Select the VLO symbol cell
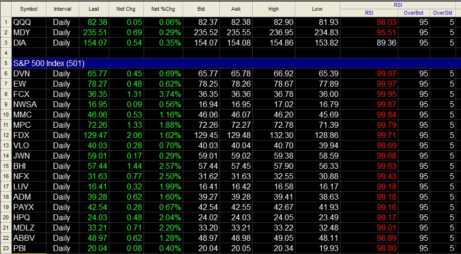Viewport: 461px width, 254px height. (29, 145)
